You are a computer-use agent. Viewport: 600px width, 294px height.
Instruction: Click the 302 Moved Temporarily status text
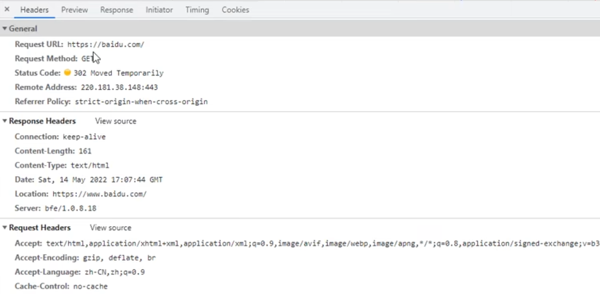pyautogui.click(x=118, y=73)
